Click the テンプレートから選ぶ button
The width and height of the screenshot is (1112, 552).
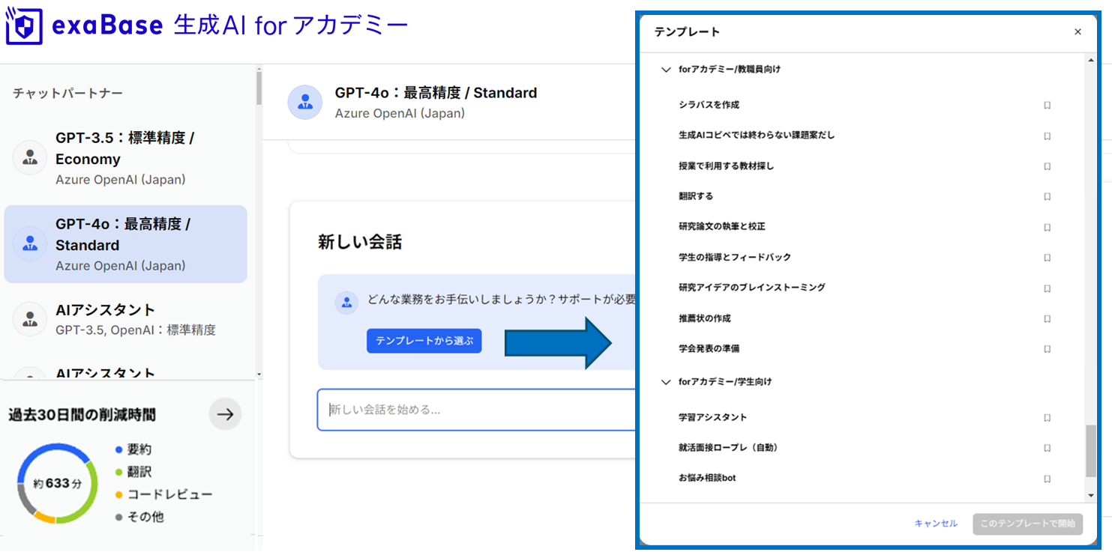424,341
